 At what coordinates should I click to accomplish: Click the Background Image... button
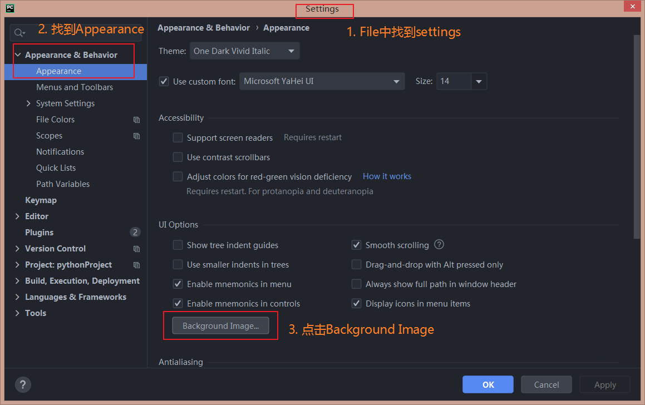220,325
